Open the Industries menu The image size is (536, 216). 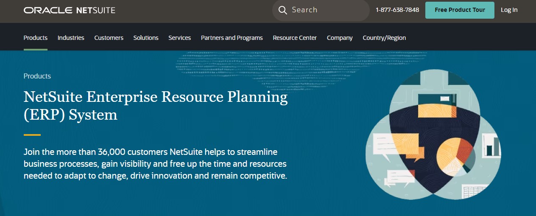click(71, 38)
